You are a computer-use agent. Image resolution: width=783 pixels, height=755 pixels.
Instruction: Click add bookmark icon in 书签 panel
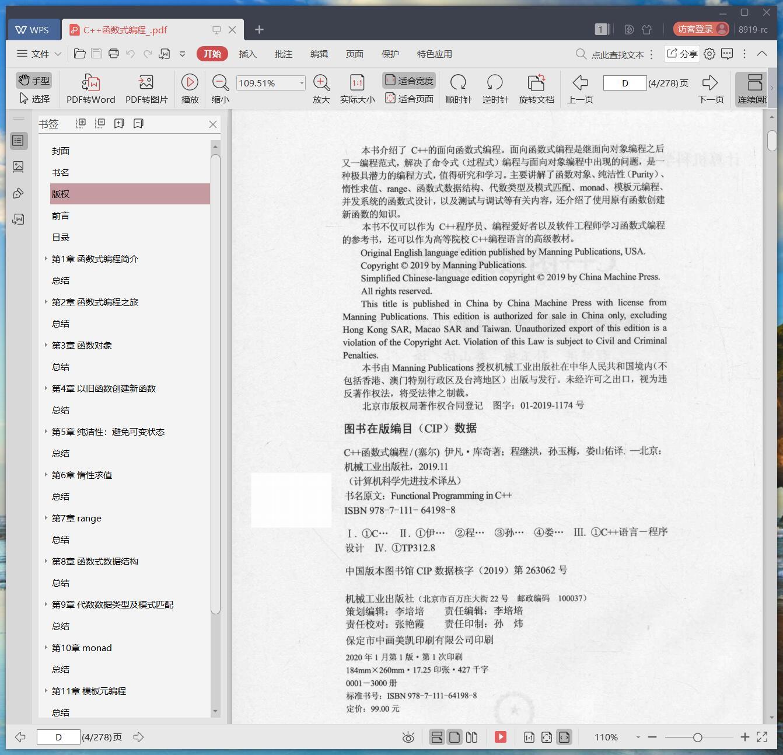(x=119, y=123)
